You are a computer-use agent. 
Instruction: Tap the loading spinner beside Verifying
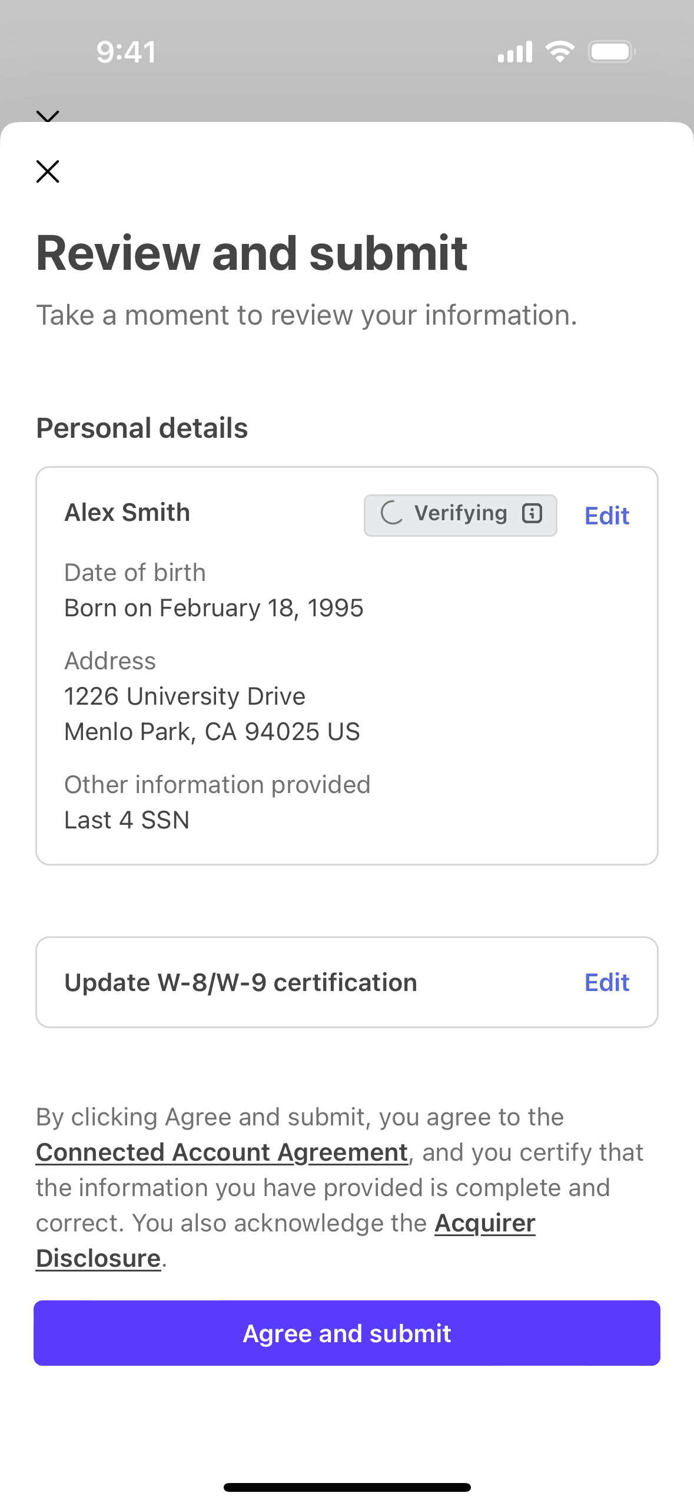coord(391,513)
